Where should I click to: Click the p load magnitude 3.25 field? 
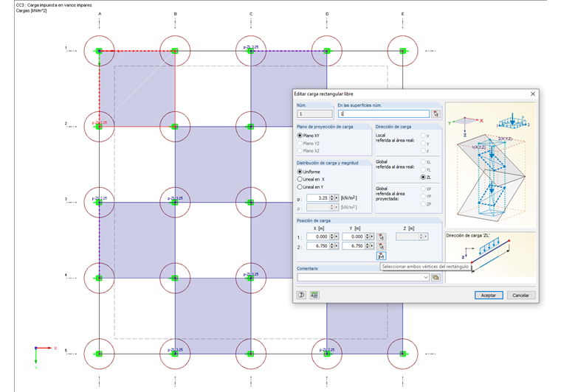[x=317, y=197]
